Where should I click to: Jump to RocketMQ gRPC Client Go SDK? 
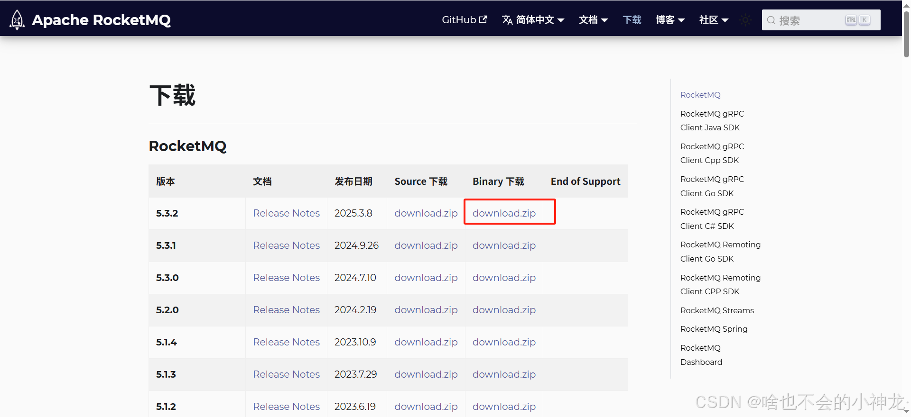click(712, 186)
